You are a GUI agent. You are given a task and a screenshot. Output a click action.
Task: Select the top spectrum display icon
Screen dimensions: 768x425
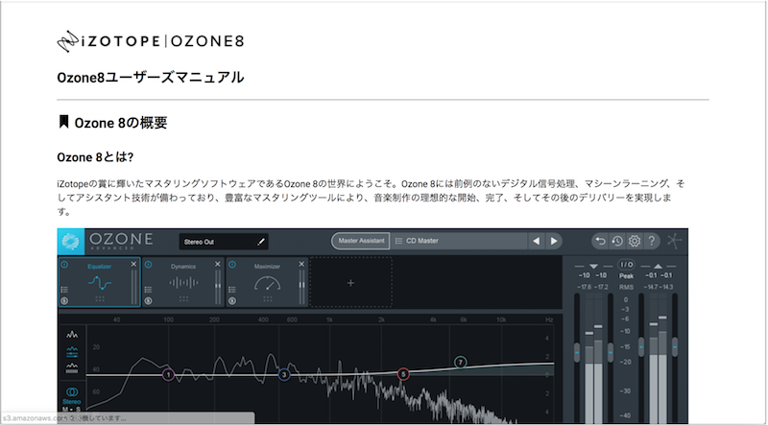click(72, 335)
